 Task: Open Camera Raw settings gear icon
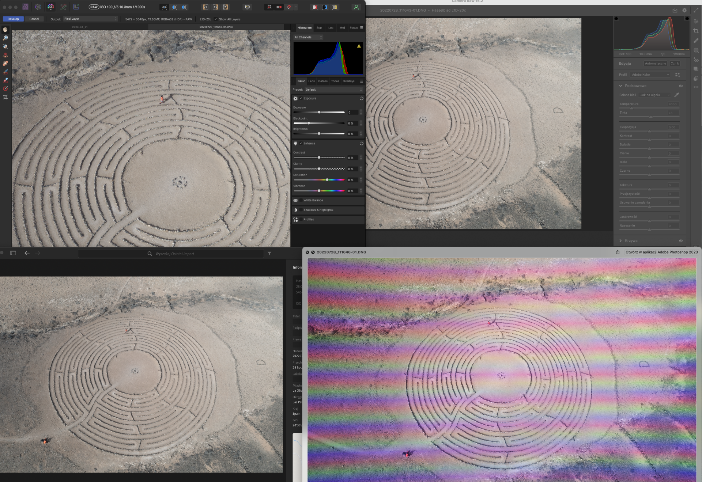[x=684, y=10]
